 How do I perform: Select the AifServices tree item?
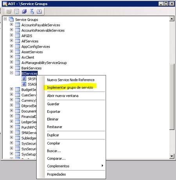click(30, 41)
